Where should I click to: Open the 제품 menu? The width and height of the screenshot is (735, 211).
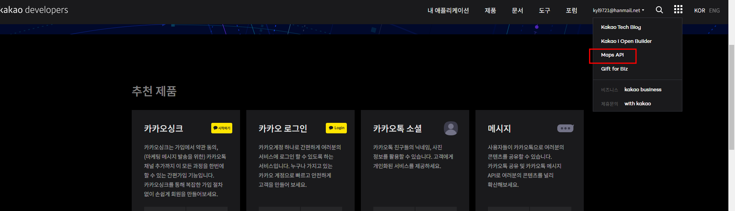pyautogui.click(x=490, y=11)
